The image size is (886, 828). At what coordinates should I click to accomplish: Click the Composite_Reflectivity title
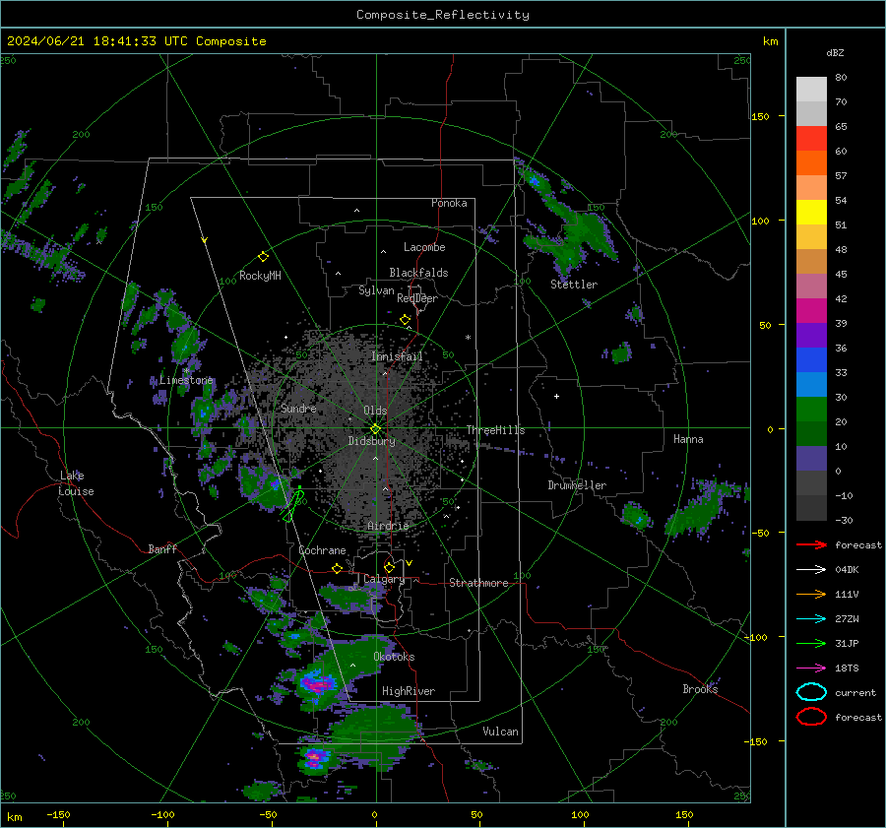tap(443, 15)
